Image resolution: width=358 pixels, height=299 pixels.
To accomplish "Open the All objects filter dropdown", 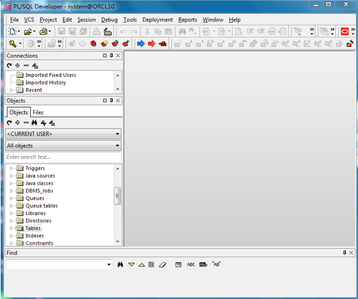I will point(63,146).
